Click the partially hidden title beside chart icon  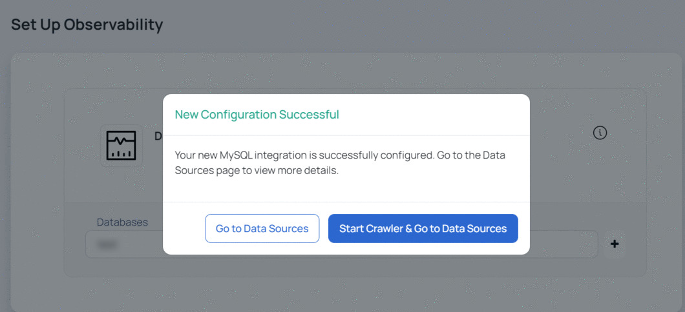click(158, 136)
